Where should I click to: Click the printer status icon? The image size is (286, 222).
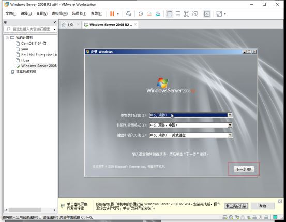[x=243, y=217]
